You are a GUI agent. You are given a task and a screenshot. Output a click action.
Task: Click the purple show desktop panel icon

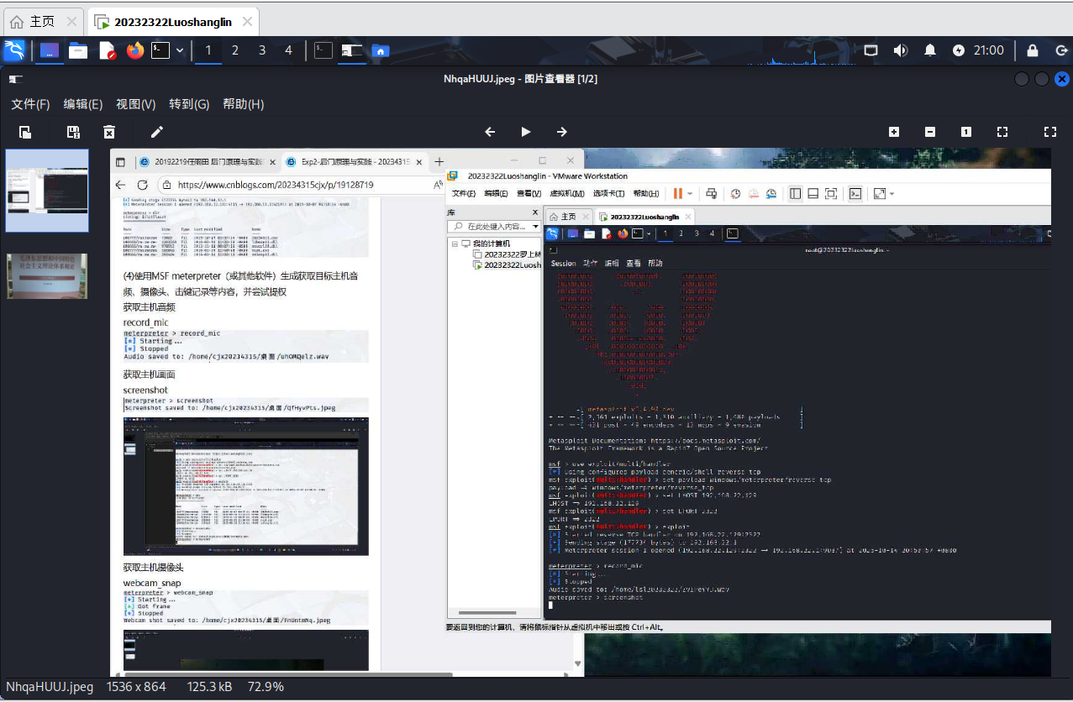coord(50,50)
